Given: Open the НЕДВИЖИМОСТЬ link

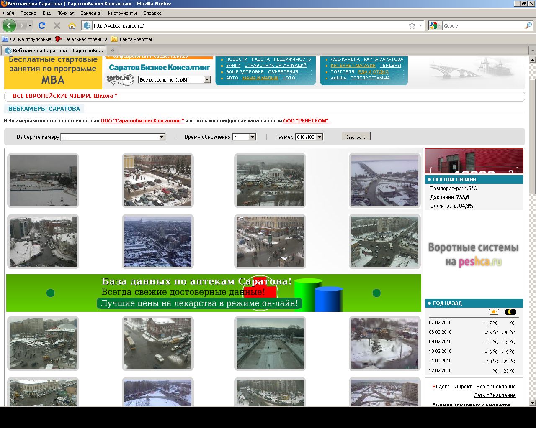Looking at the screenshot, I should [x=292, y=59].
